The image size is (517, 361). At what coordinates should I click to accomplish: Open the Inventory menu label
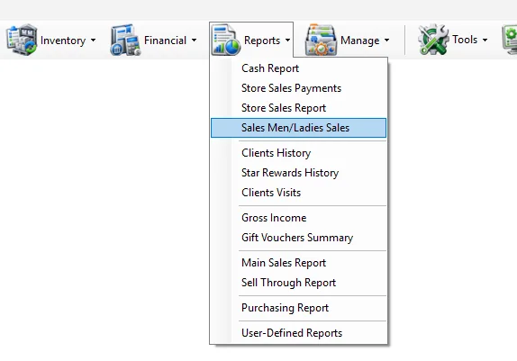tap(63, 41)
